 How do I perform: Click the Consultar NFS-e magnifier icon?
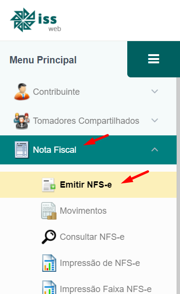[49, 236]
